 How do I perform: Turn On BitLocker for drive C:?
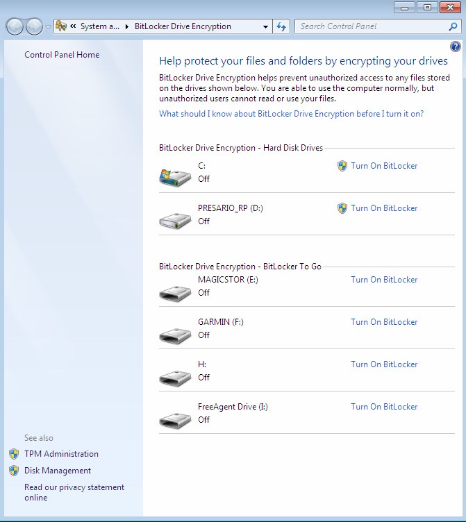point(384,166)
